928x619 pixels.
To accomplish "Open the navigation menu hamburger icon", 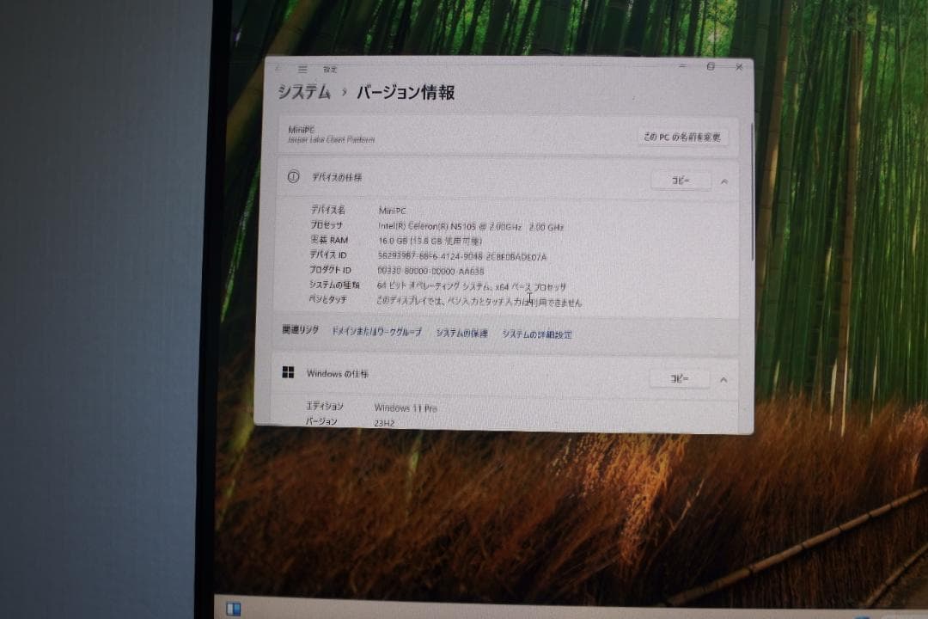I will (302, 68).
